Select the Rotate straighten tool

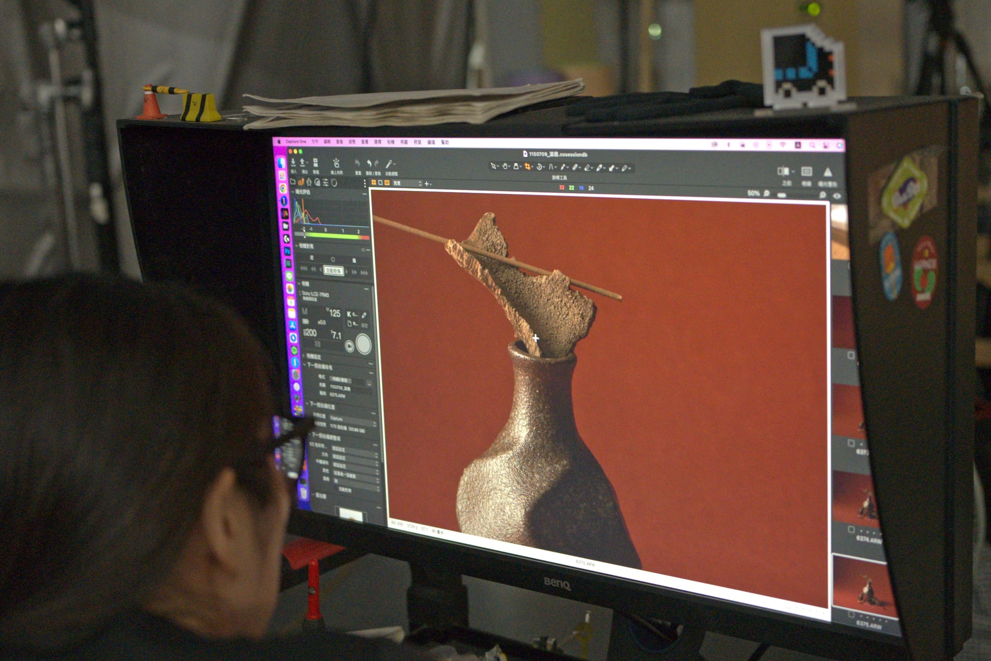pos(540,167)
